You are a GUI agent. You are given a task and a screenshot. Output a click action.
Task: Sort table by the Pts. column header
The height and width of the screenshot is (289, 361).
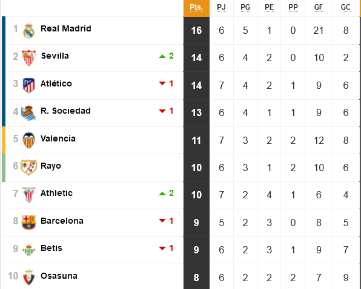point(196,7)
